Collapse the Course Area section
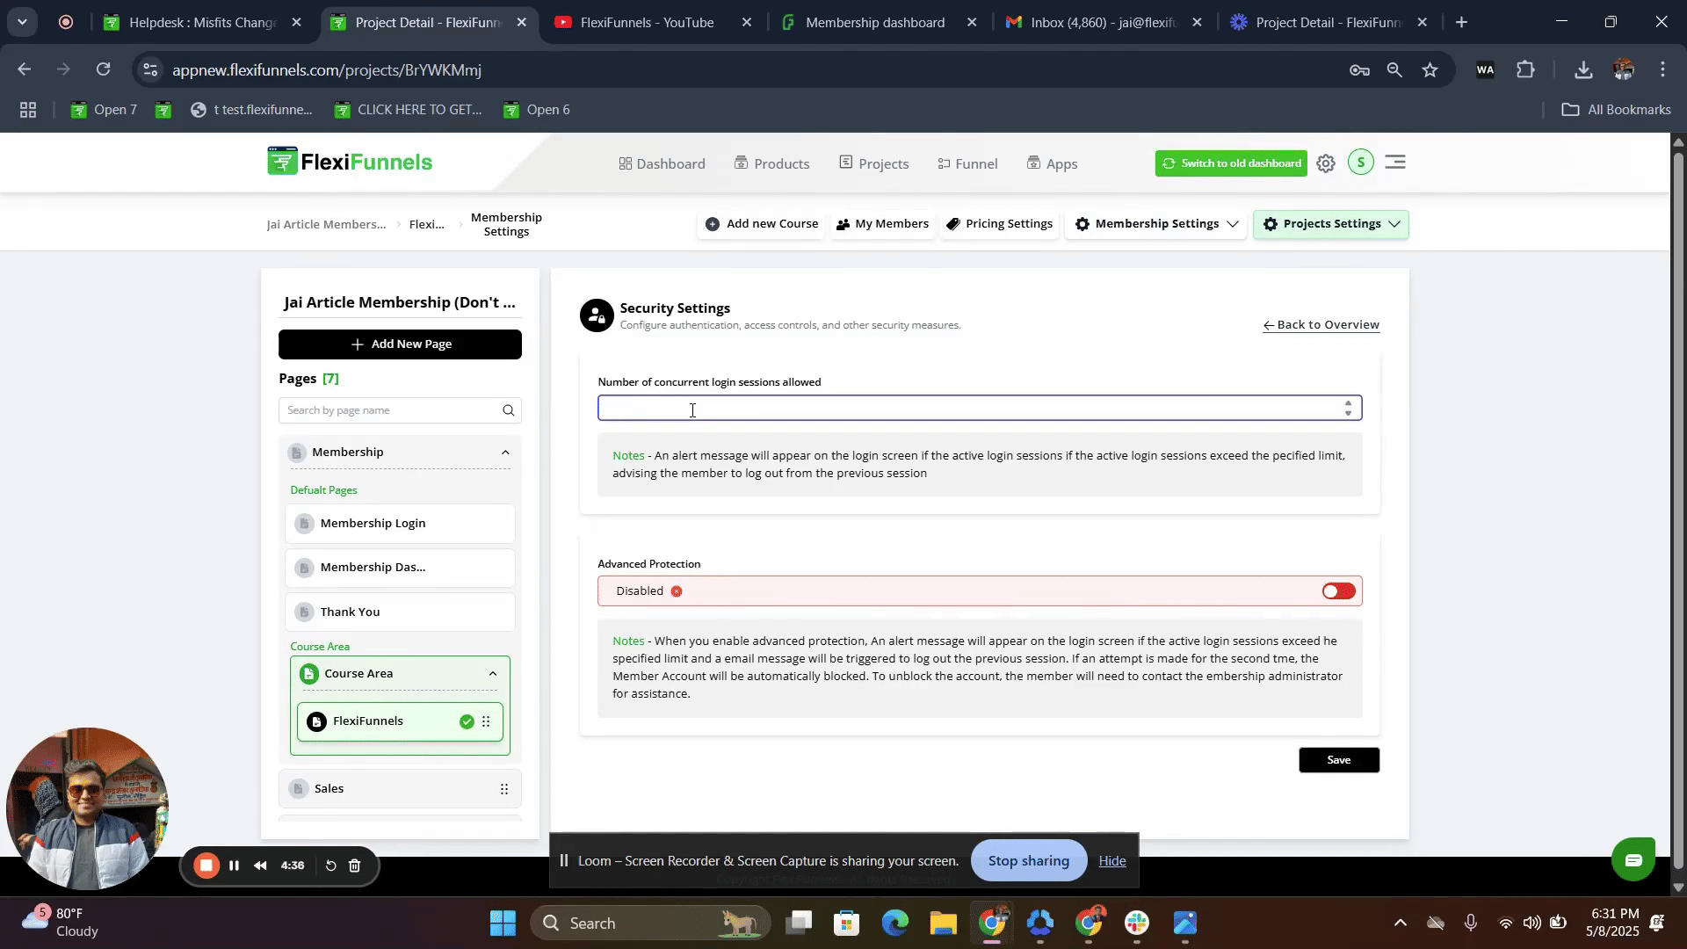1687x949 pixels. click(493, 674)
